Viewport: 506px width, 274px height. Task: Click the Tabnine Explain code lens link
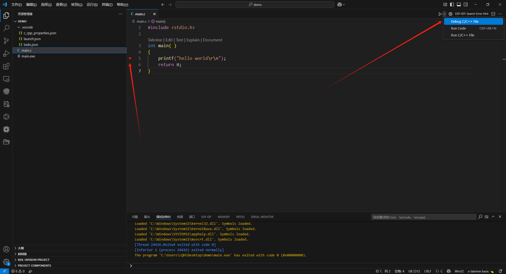click(x=193, y=40)
